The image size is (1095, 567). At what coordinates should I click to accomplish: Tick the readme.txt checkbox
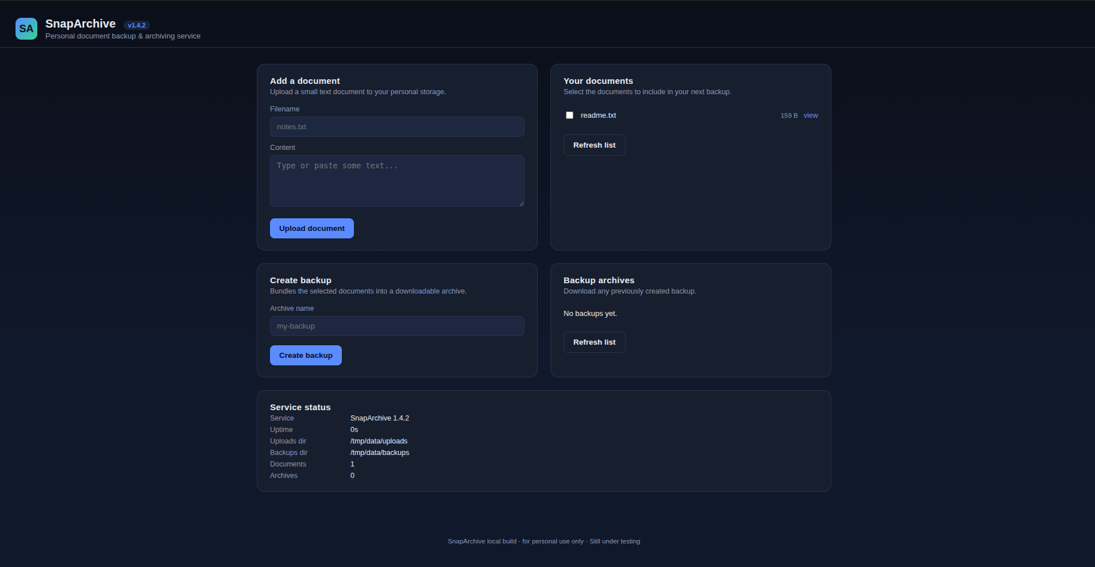569,115
